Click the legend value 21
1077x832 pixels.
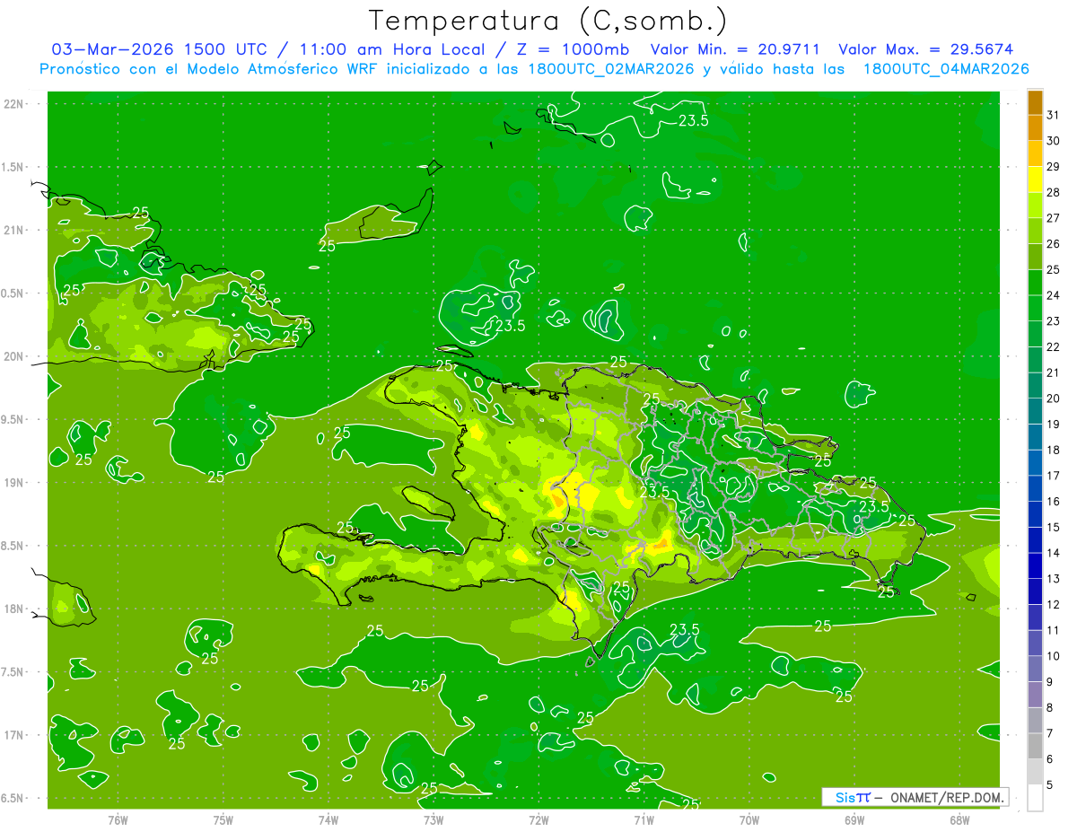[1053, 372]
